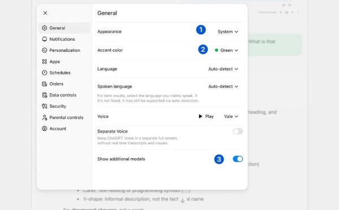Click the Data controls database icon

tap(45, 95)
